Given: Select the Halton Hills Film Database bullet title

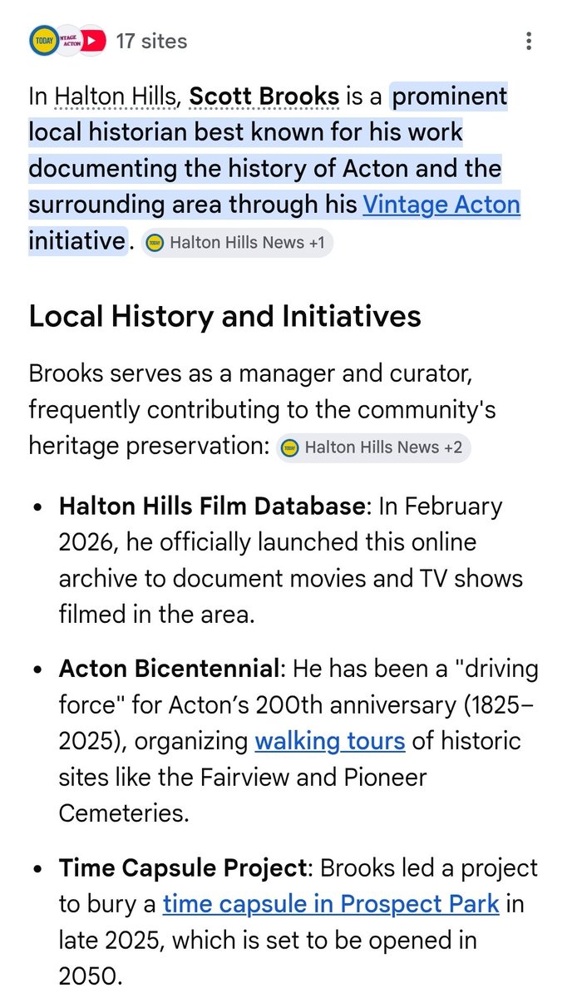Looking at the screenshot, I should [211, 506].
